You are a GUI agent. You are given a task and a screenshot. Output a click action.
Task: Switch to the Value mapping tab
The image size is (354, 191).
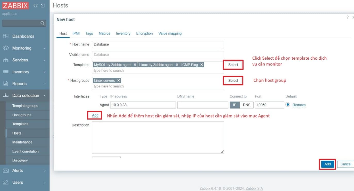[170, 33]
